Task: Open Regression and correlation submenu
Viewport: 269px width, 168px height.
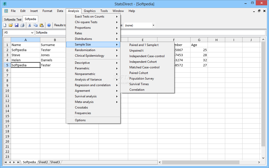Action: coord(93,85)
